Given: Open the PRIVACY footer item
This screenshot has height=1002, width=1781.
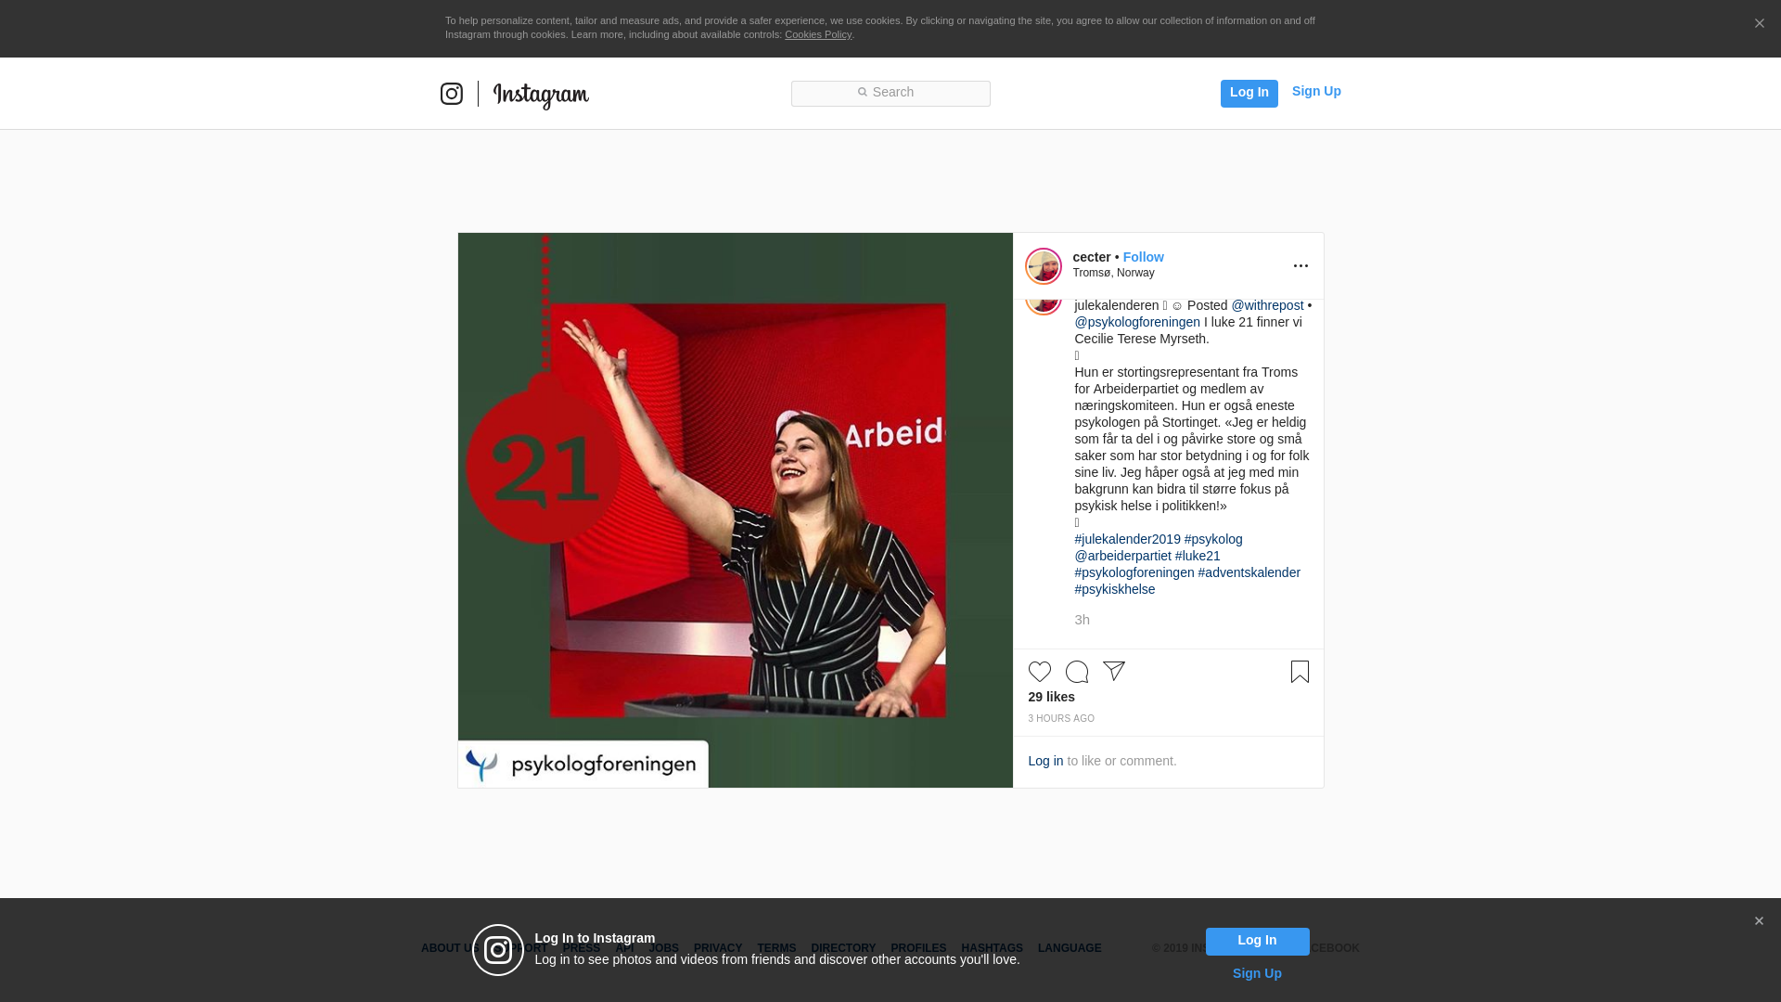Looking at the screenshot, I should (717, 948).
